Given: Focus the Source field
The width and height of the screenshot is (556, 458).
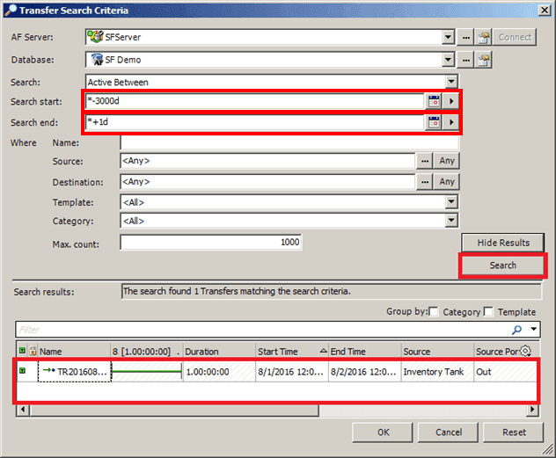Looking at the screenshot, I should coord(267,161).
